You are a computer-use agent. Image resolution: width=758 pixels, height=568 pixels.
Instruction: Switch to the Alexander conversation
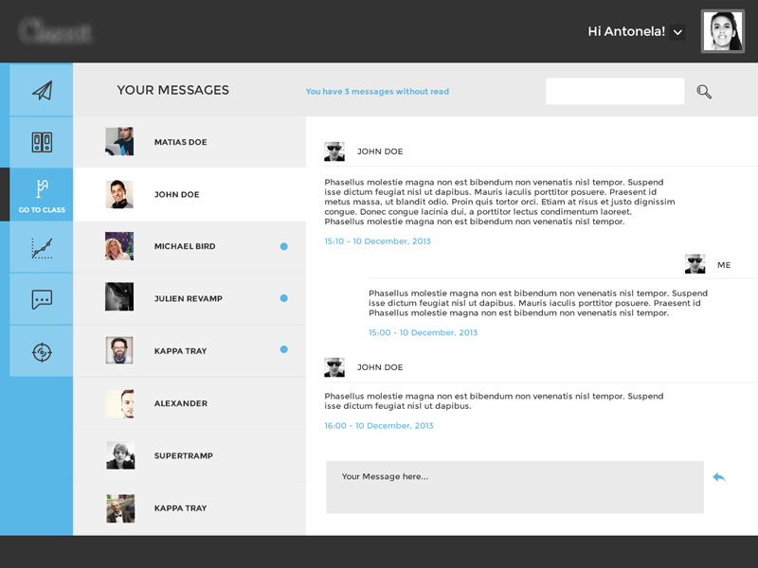click(x=189, y=403)
